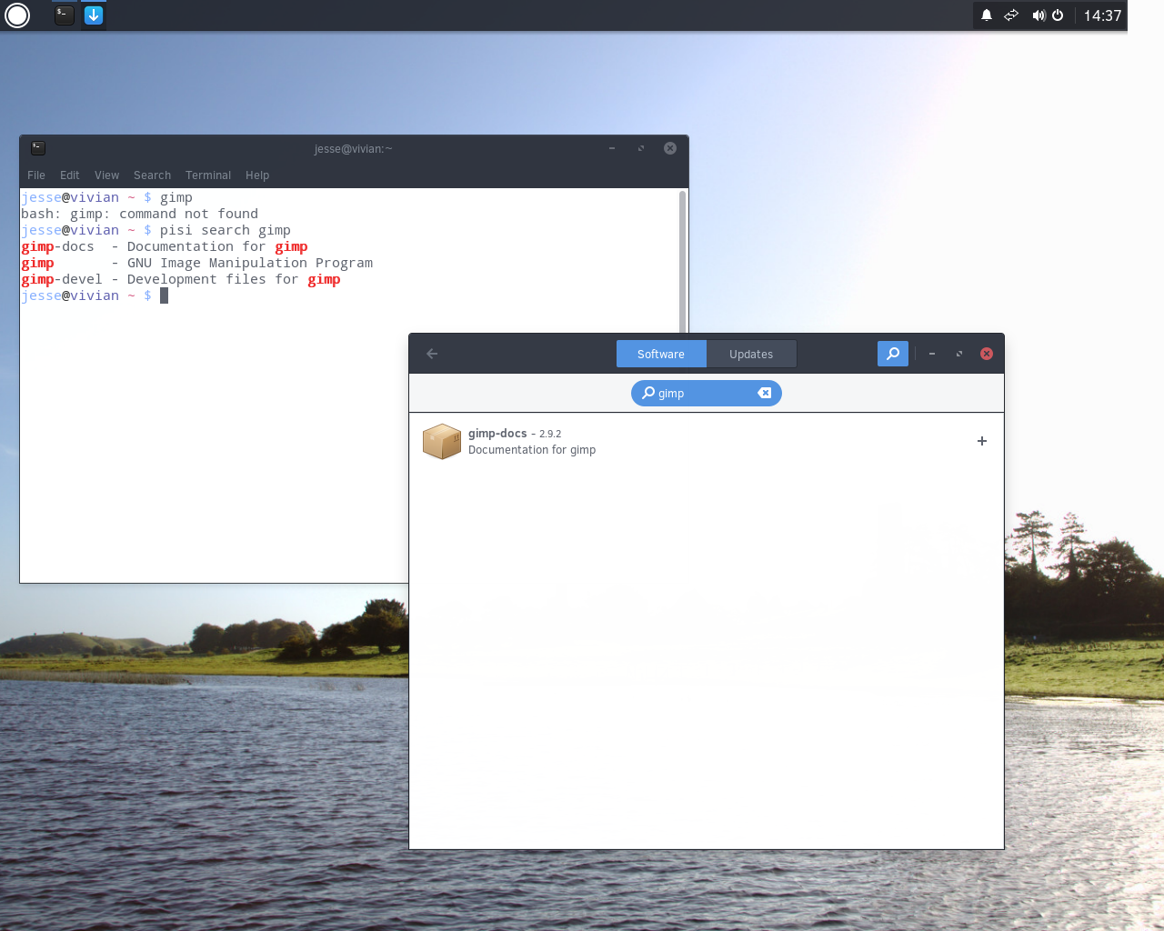
Task: Minimize the Software Center window
Action: (x=932, y=354)
